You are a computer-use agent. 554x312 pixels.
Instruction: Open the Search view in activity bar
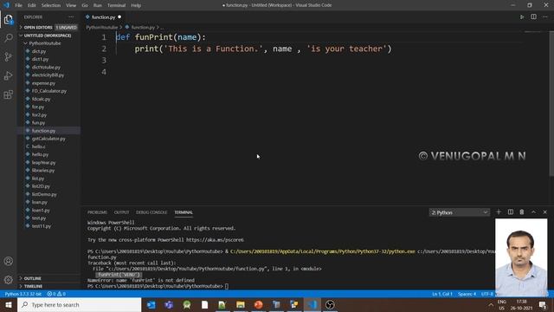[x=9, y=37]
